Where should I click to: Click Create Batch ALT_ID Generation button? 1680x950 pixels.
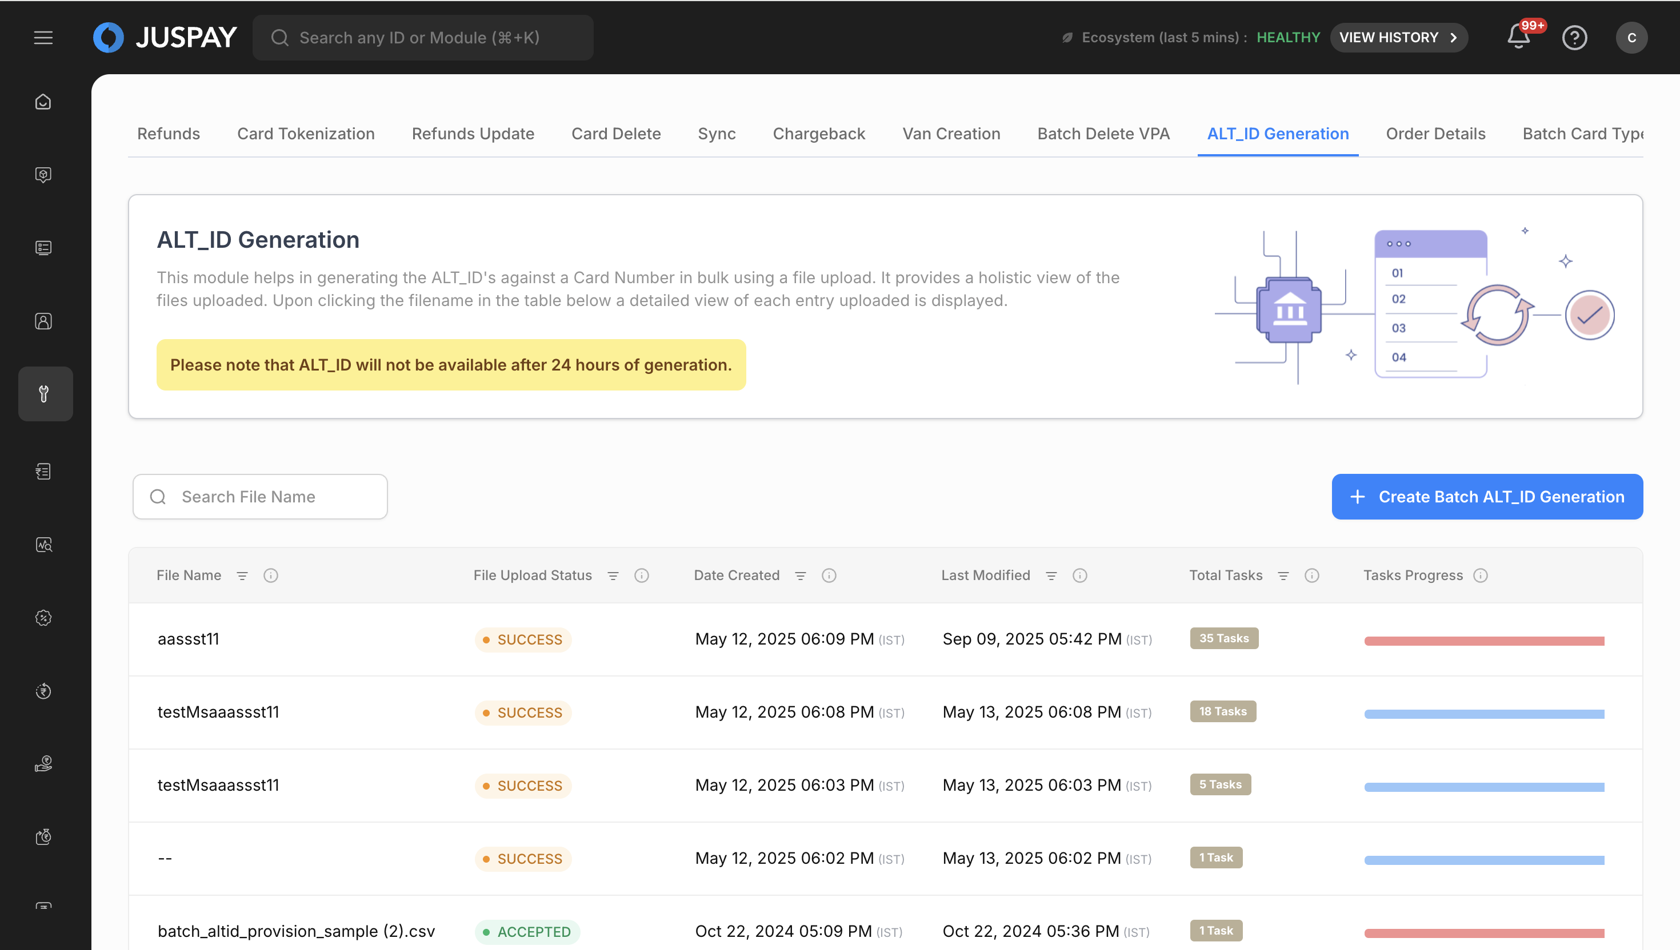pyautogui.click(x=1487, y=497)
